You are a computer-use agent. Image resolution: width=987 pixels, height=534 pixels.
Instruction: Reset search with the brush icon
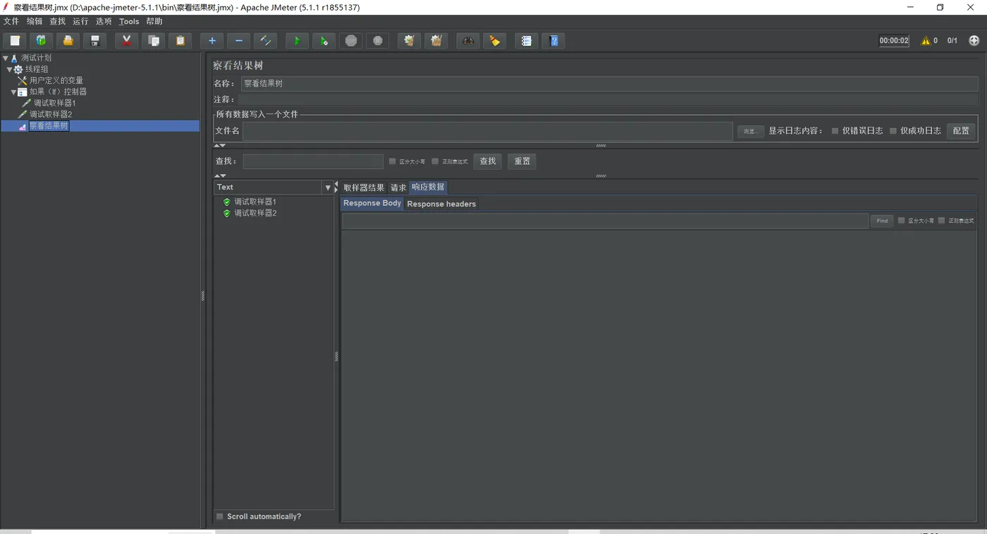(494, 41)
